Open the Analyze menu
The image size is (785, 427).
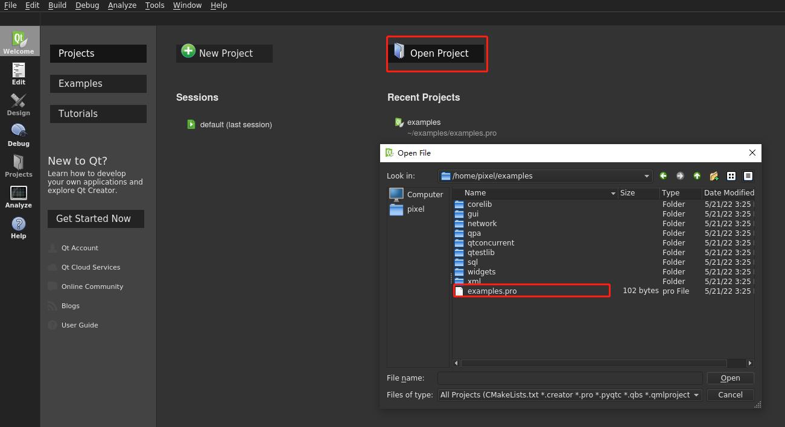pos(122,5)
